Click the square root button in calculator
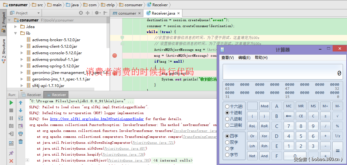Screen dimensions: 347x165 point(338,116)
